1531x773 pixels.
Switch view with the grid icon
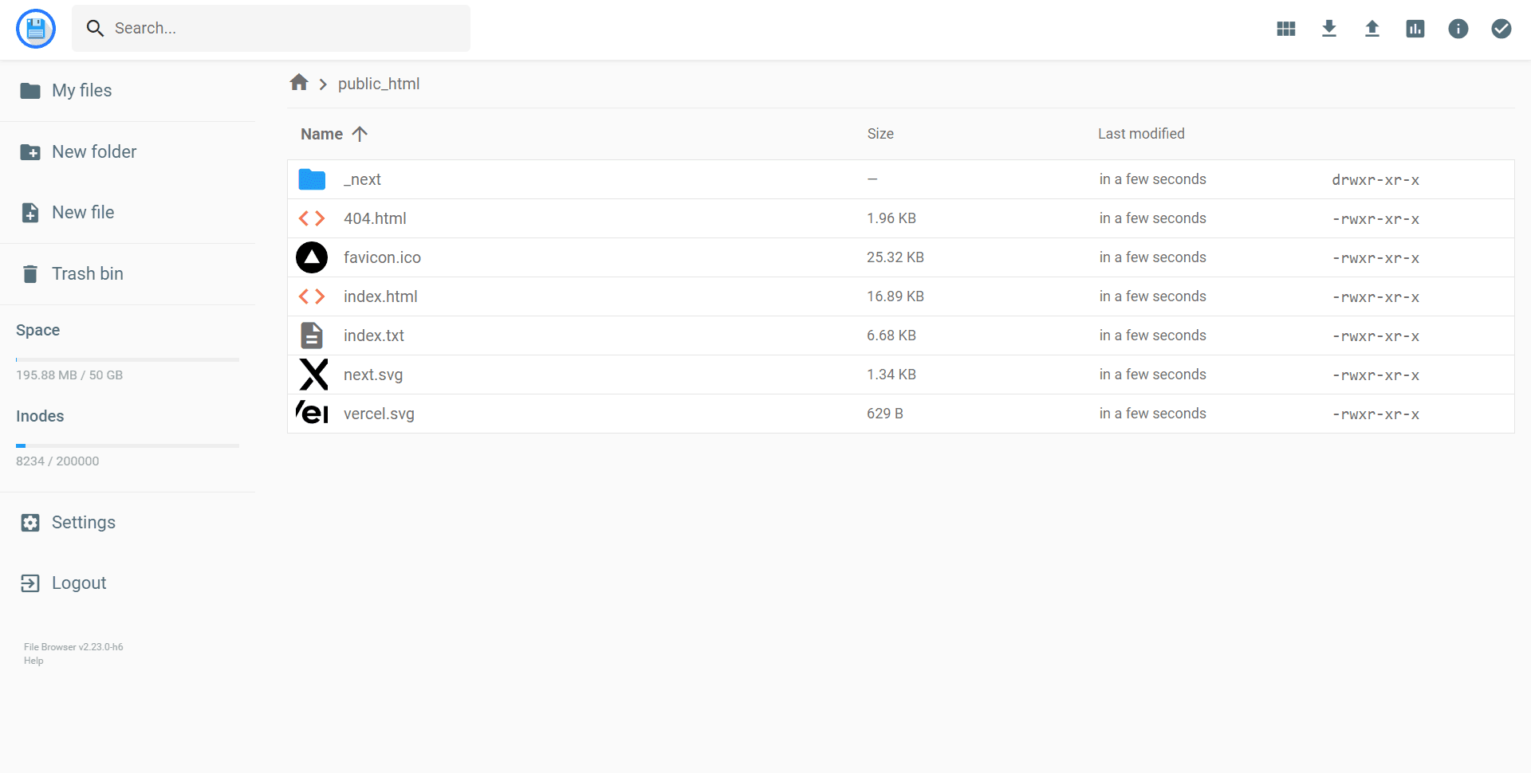(x=1285, y=29)
